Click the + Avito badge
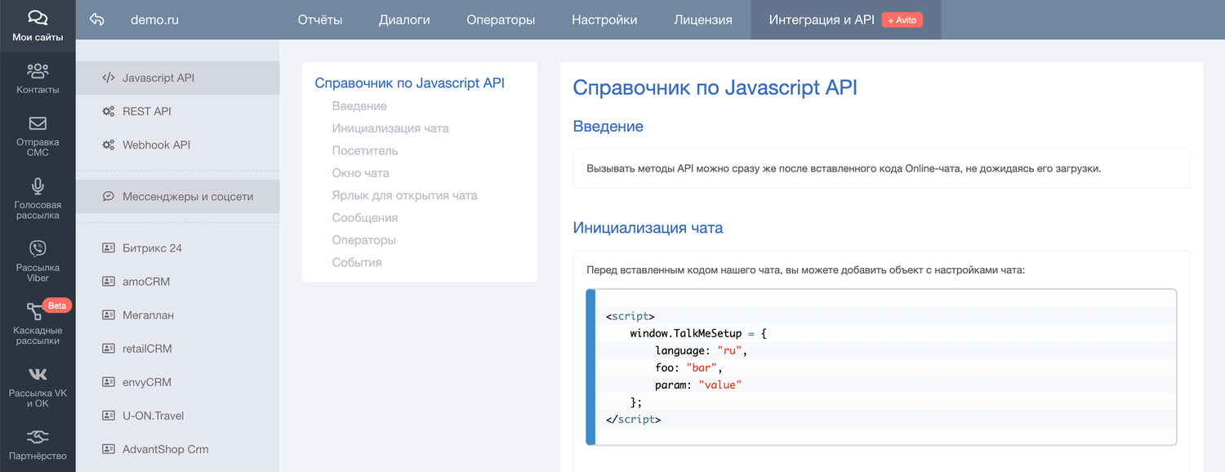This screenshot has width=1225, height=472. [902, 20]
